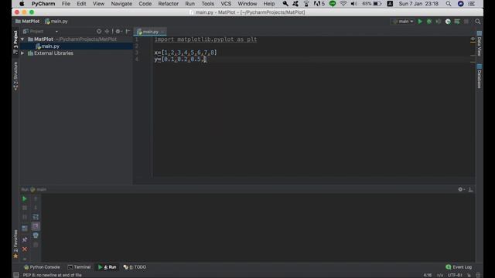495x278 pixels.
Task: Pin the Run tab with pin icon
Action: pyautogui.click(x=24, y=239)
